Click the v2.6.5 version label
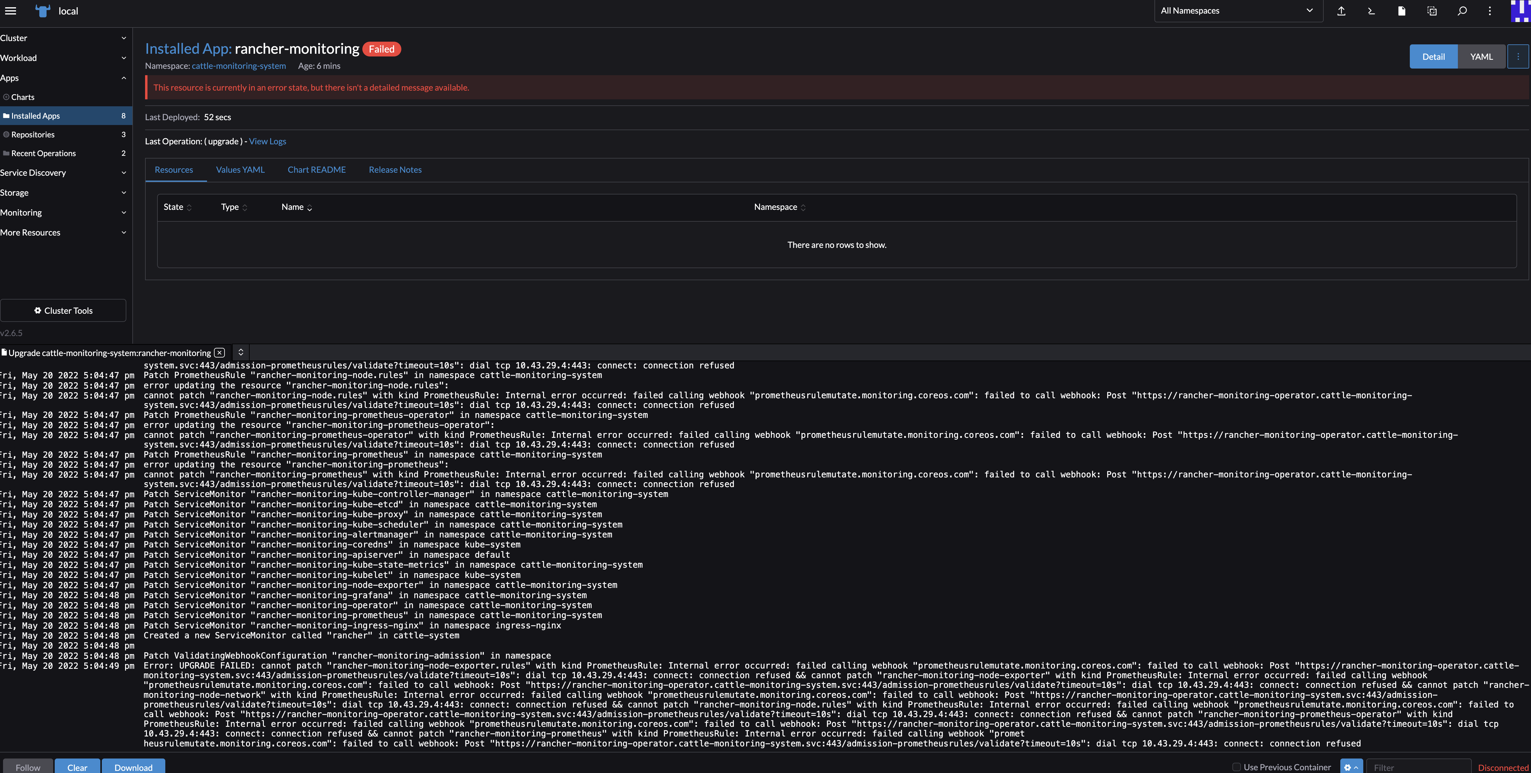 pyautogui.click(x=11, y=333)
